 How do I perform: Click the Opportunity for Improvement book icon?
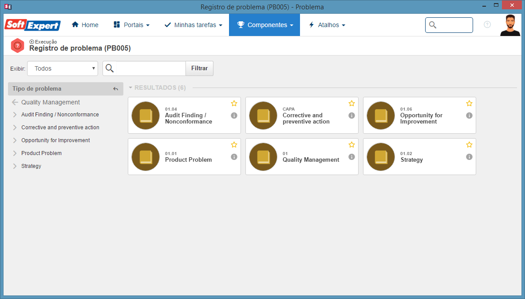point(381,116)
